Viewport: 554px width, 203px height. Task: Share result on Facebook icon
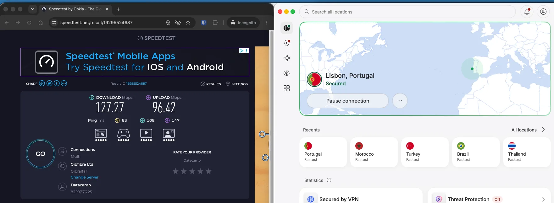57,83
